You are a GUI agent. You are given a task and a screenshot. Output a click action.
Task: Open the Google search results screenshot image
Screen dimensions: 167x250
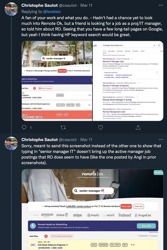(128, 81)
